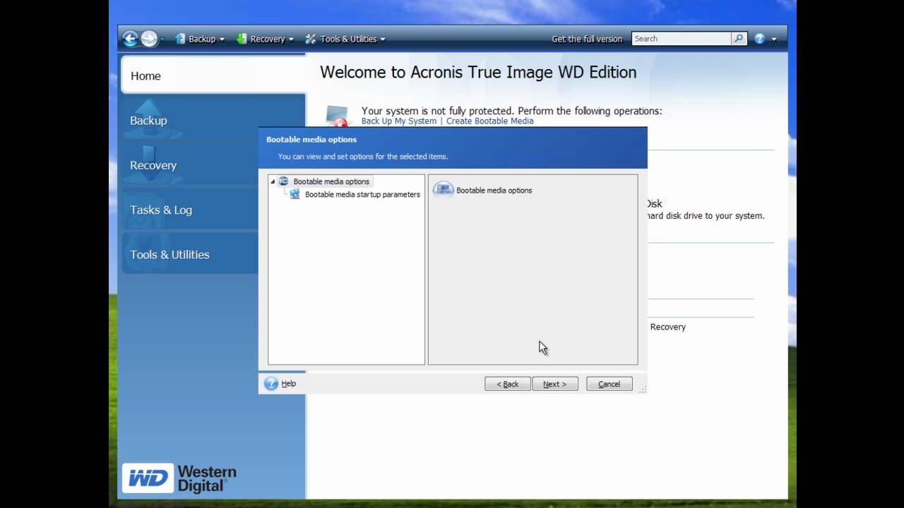Open the Tools & Utilities toolbar menu
This screenshot has width=904, height=508.
click(x=345, y=39)
